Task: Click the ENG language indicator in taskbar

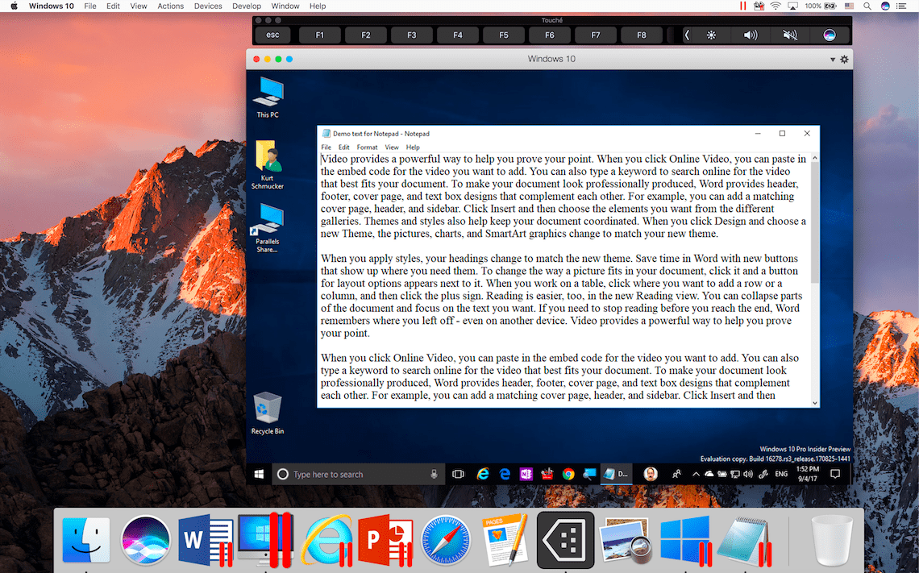Action: pyautogui.click(x=781, y=475)
